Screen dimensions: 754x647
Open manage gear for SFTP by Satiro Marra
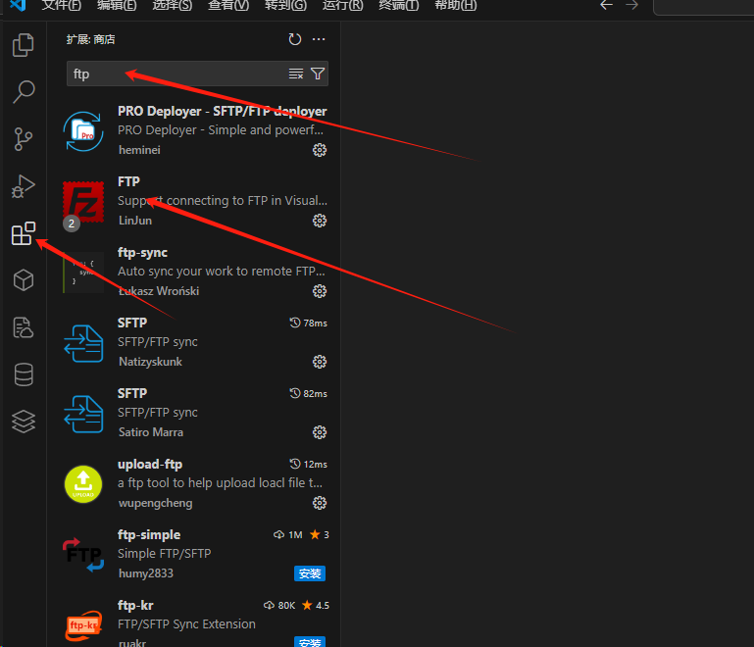pos(320,432)
